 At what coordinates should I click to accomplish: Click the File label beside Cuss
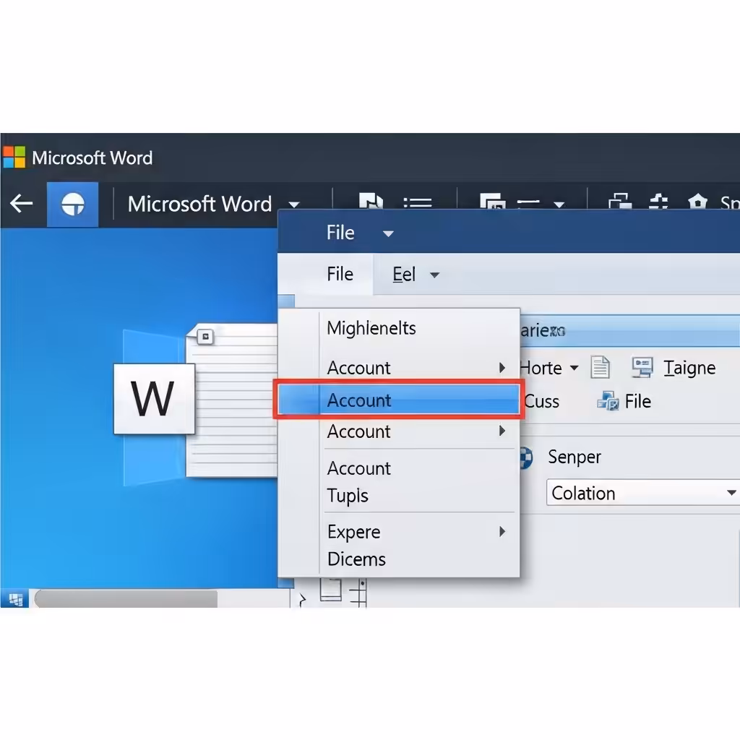[638, 401]
